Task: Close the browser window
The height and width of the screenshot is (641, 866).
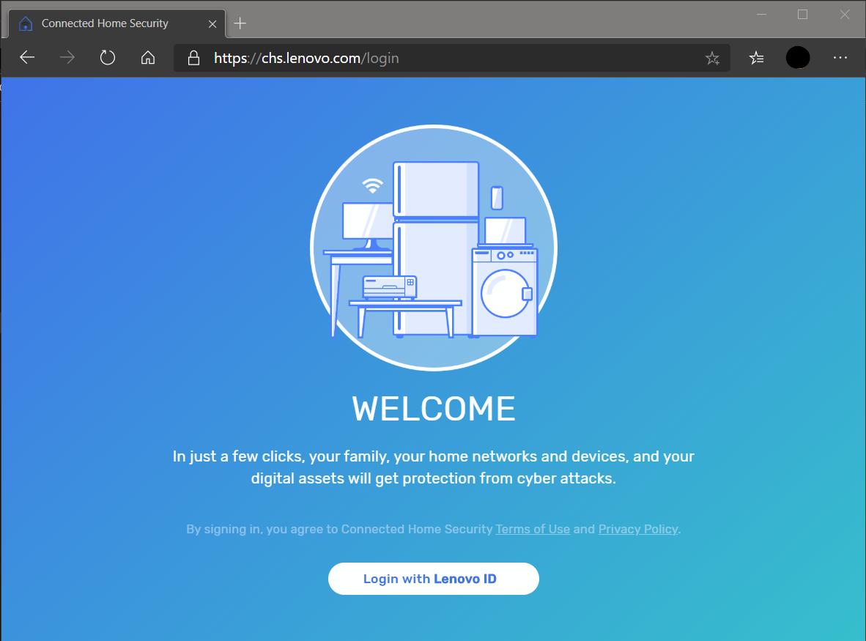Action: click(845, 15)
